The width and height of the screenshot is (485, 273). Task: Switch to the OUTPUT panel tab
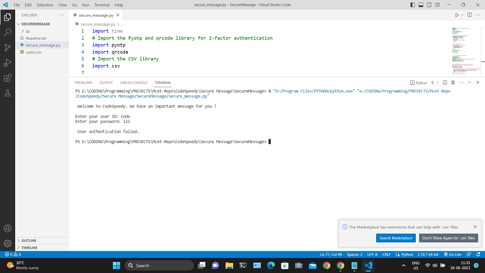coord(106,82)
